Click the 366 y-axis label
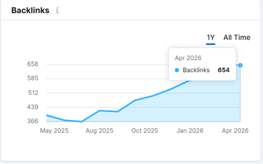This screenshot has width=263, height=164. [33, 121]
